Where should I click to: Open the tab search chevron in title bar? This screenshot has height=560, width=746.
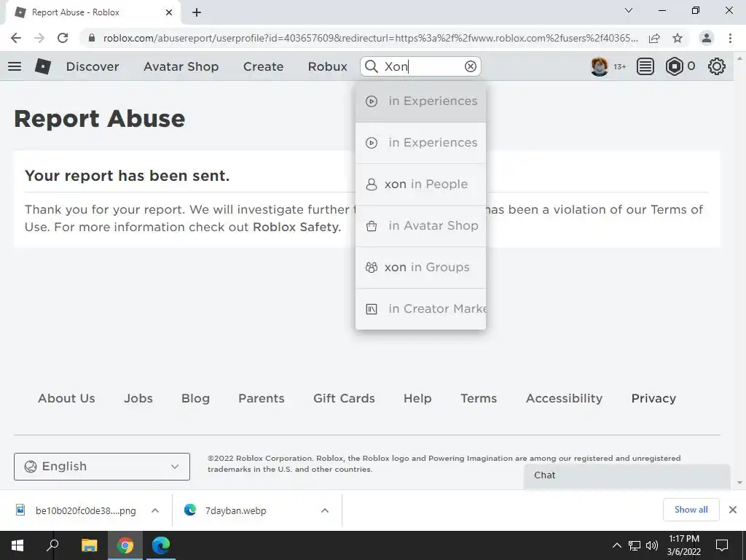coord(629,10)
